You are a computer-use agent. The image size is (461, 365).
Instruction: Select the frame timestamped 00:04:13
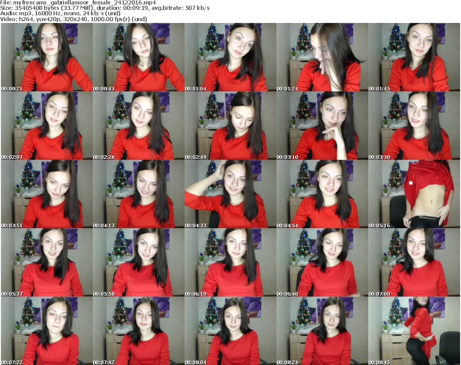point(139,194)
